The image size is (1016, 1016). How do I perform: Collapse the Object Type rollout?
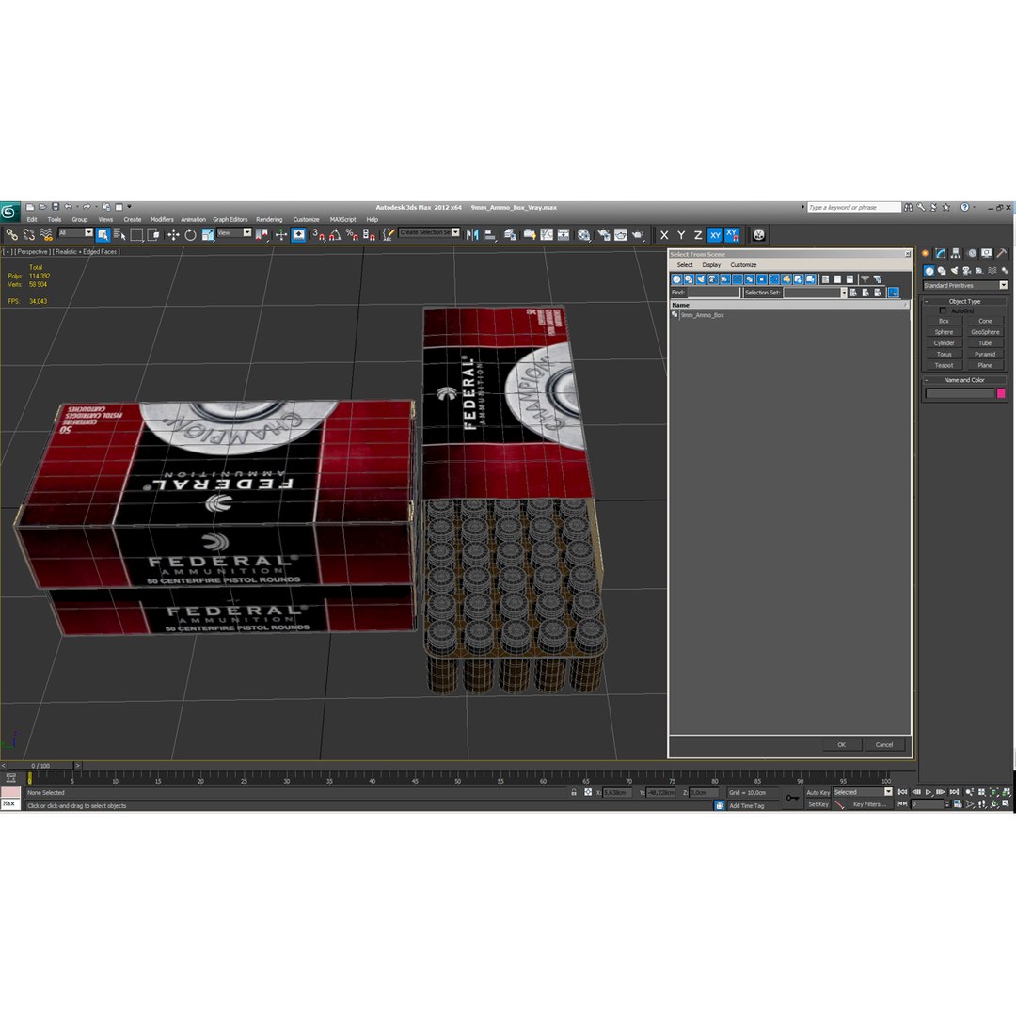pos(965,301)
